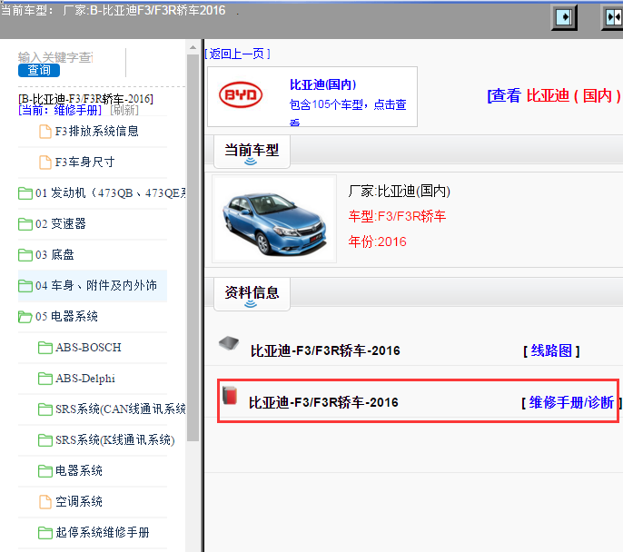This screenshot has width=623, height=552.
Task: Click the document icon for F3车身尺寸
Action: 44,163
